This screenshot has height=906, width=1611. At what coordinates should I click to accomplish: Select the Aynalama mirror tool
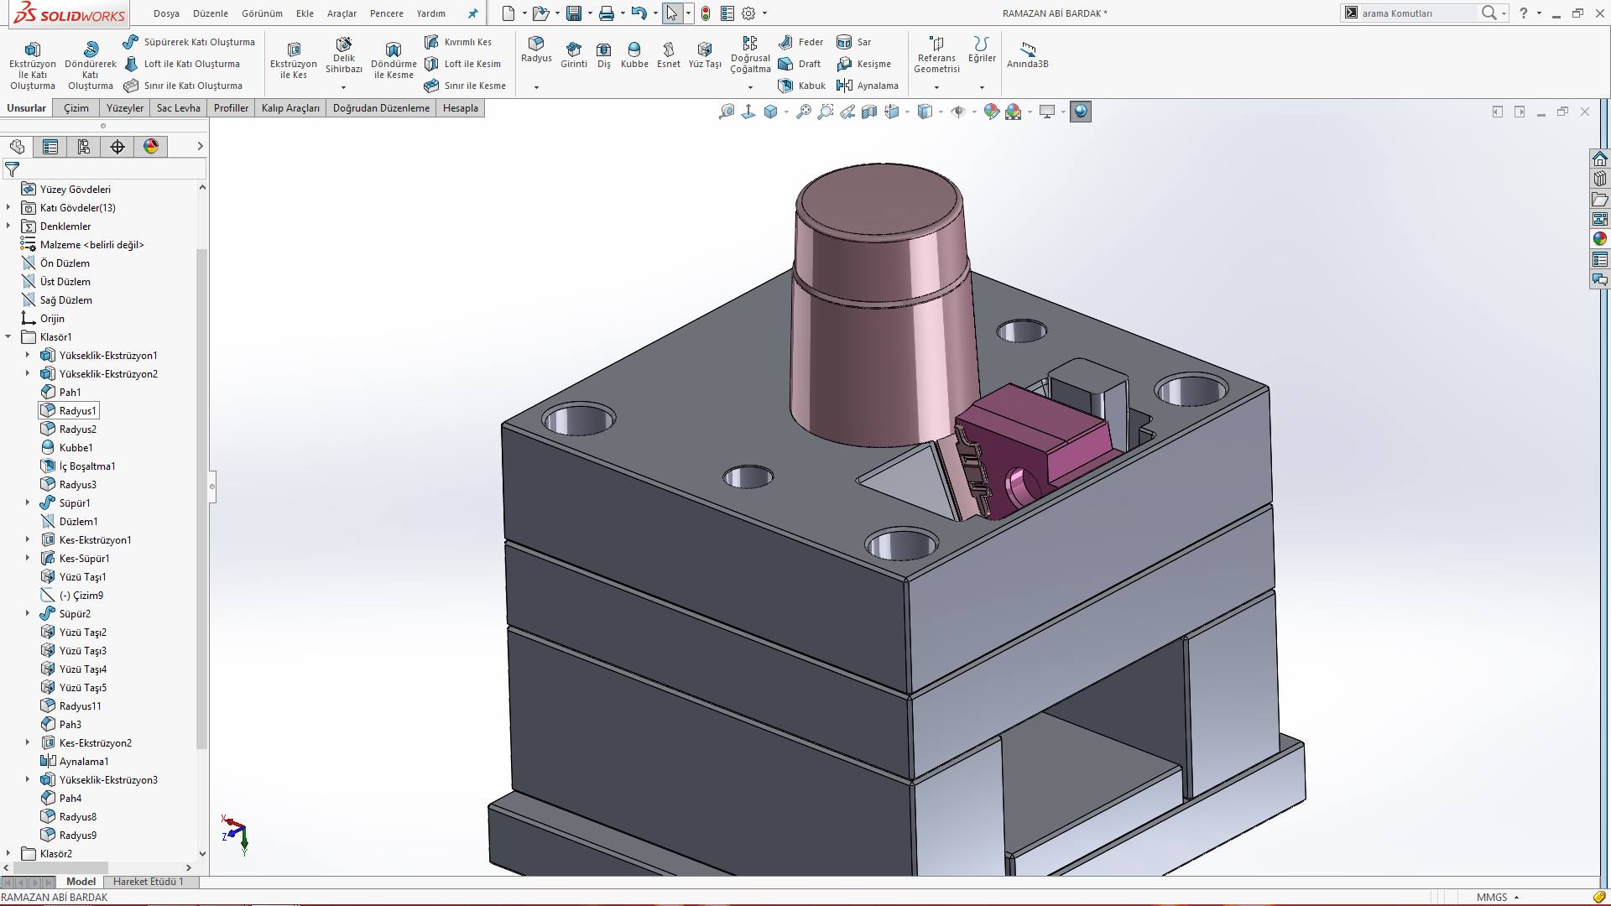coord(868,86)
